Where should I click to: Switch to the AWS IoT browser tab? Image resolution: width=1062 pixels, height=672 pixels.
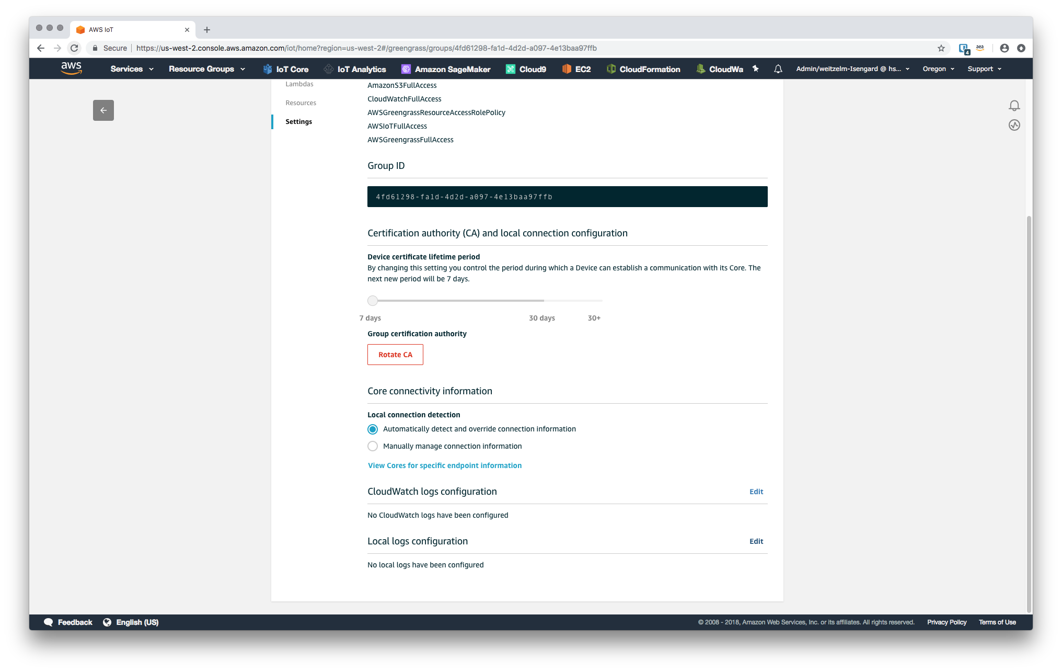pos(133,30)
